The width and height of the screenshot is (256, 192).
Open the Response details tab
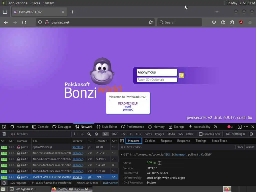tap(183, 141)
